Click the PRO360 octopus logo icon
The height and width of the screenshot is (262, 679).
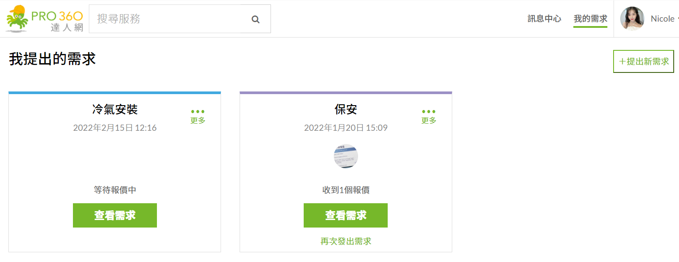(x=18, y=19)
